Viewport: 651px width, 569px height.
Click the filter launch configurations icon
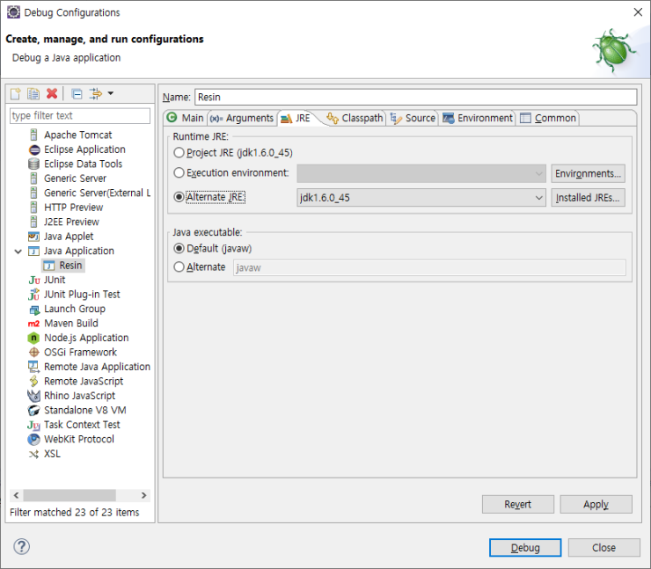click(x=96, y=94)
